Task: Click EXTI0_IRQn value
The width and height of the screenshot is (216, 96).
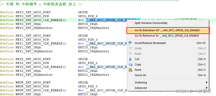Action: pyautogui.click(x=88, y=94)
